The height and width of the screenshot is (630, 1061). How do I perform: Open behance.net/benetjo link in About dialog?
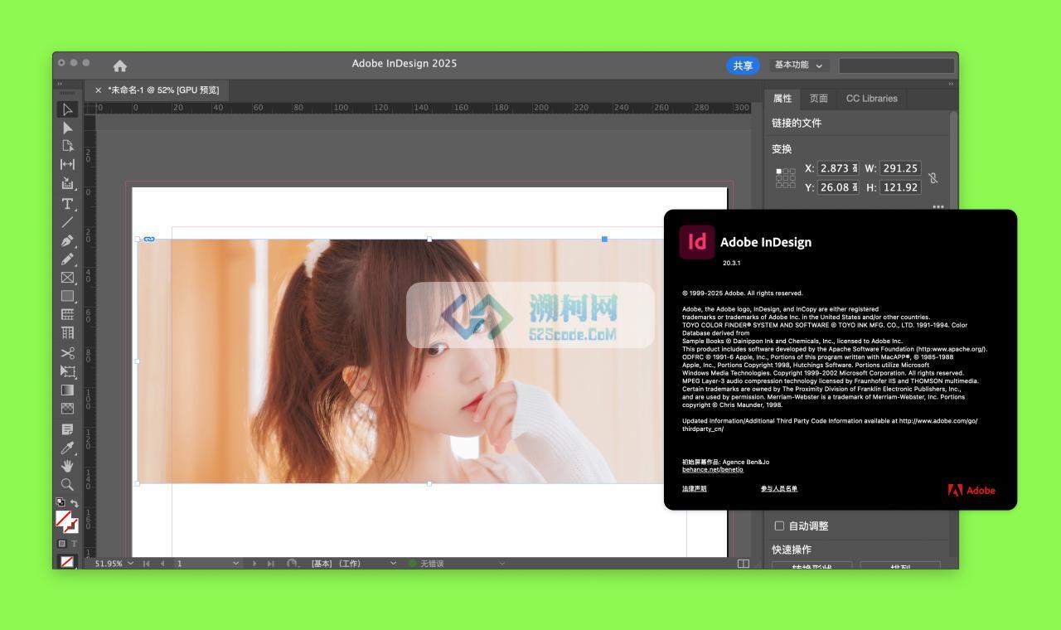[713, 470]
